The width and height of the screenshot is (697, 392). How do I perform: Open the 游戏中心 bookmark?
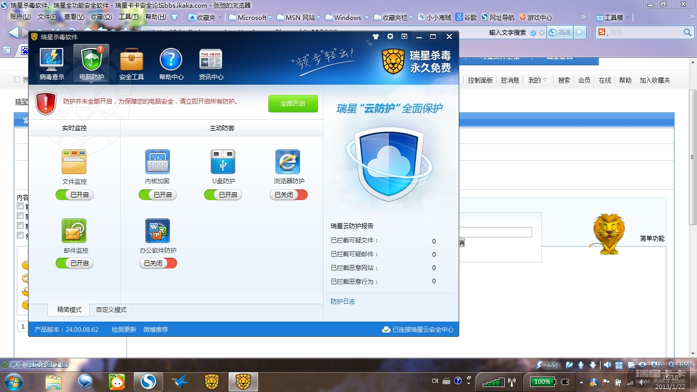536,17
